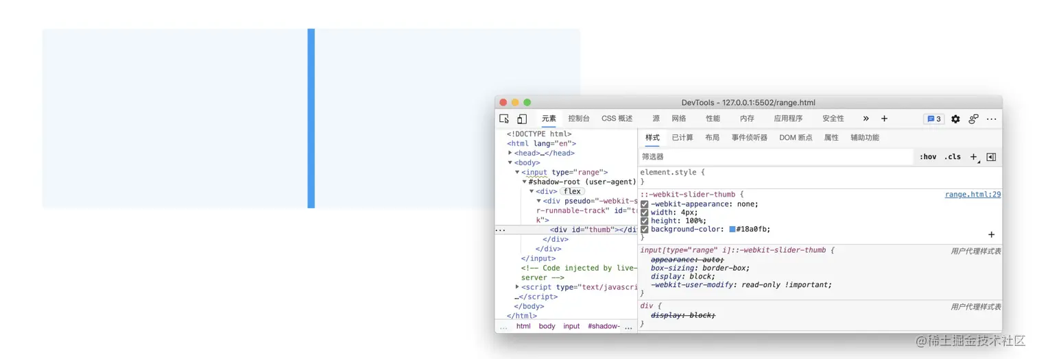Viewport: 1037px width, 359px height.
Task: Switch to the 元素 (Elements) tab
Action: (x=549, y=119)
